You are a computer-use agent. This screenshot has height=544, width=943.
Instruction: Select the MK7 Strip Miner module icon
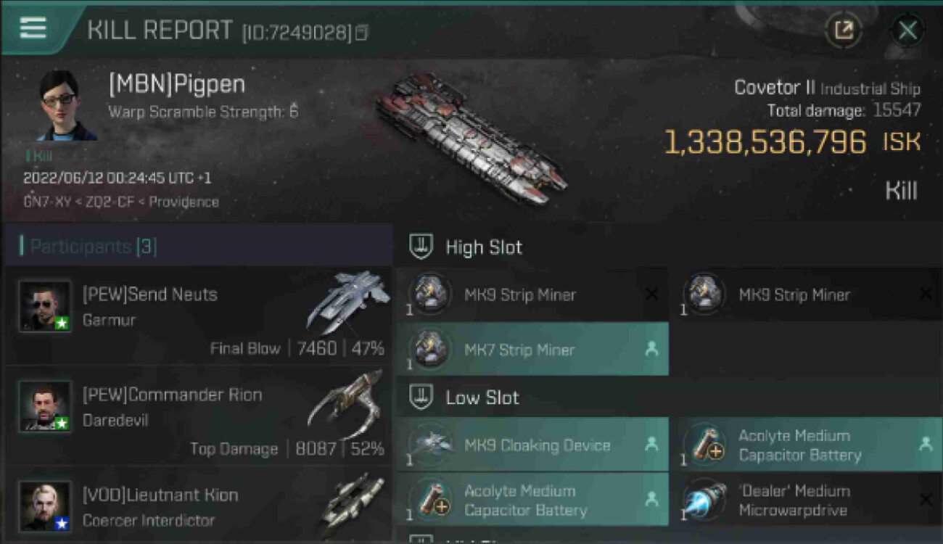click(x=431, y=350)
